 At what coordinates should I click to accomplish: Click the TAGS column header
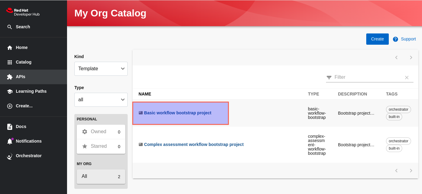coord(392,94)
